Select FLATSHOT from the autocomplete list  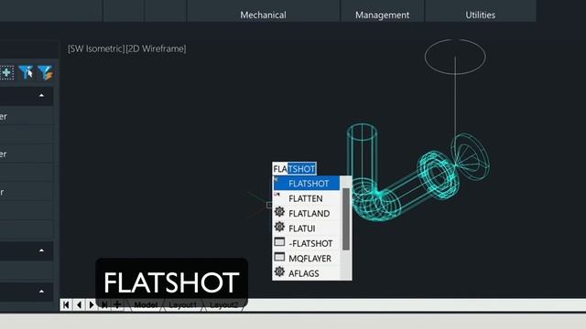(x=307, y=183)
